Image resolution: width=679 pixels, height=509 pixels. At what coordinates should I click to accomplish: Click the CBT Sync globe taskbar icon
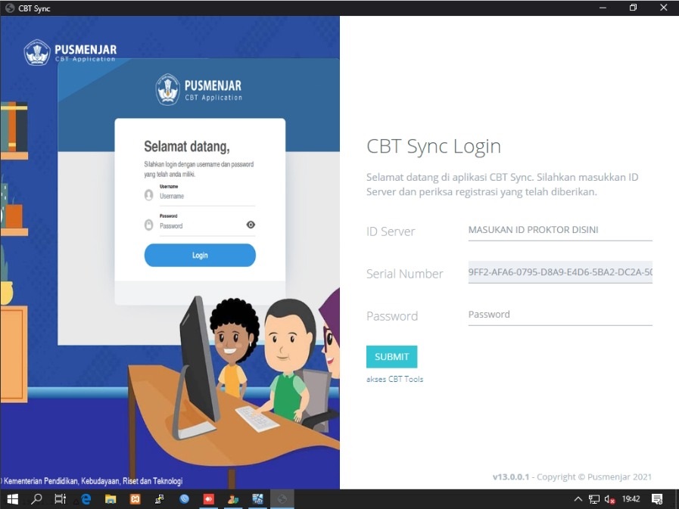click(x=282, y=499)
